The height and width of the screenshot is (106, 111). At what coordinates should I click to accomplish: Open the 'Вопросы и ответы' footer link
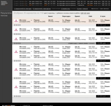tap(48, 105)
